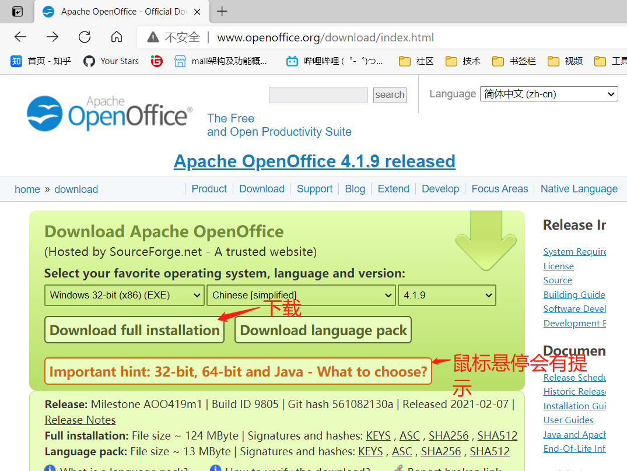627x471 pixels.
Task: Open the Apache OpenOffice 4.1.9 released link
Action: coord(314,161)
